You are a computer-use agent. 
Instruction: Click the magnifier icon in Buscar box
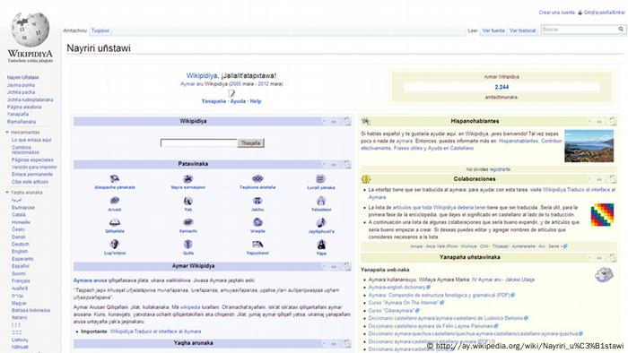pos(621,30)
